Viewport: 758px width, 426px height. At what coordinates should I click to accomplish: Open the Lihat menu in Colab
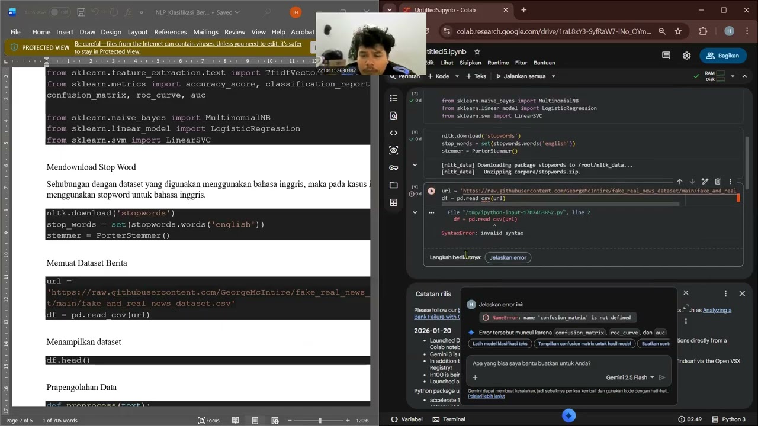coord(447,63)
